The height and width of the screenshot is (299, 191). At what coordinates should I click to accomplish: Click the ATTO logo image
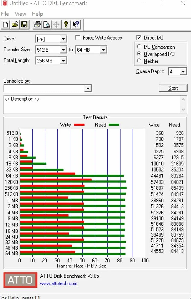pos(20,280)
